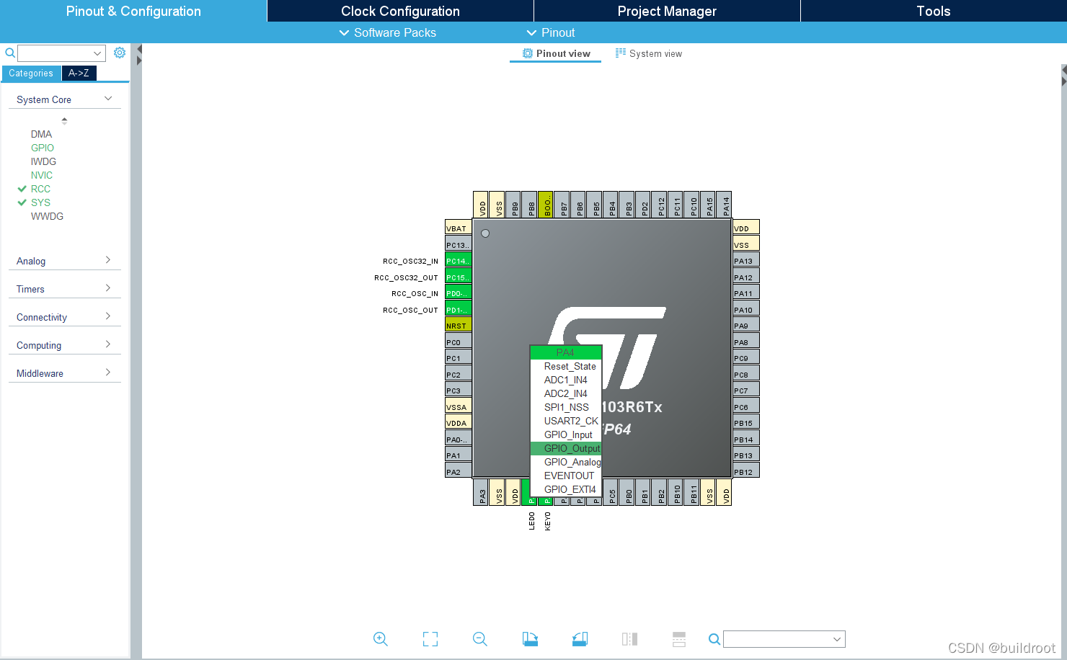Click the fit-to-screen best fit icon

pyautogui.click(x=430, y=639)
